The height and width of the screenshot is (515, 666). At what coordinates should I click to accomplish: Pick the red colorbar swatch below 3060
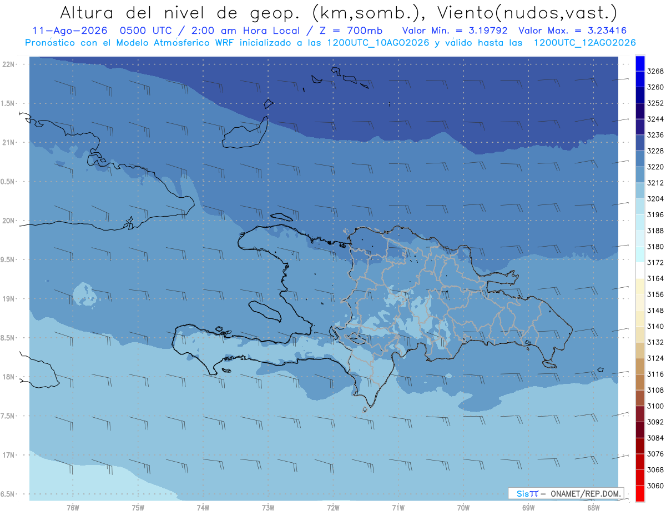[x=640, y=494]
